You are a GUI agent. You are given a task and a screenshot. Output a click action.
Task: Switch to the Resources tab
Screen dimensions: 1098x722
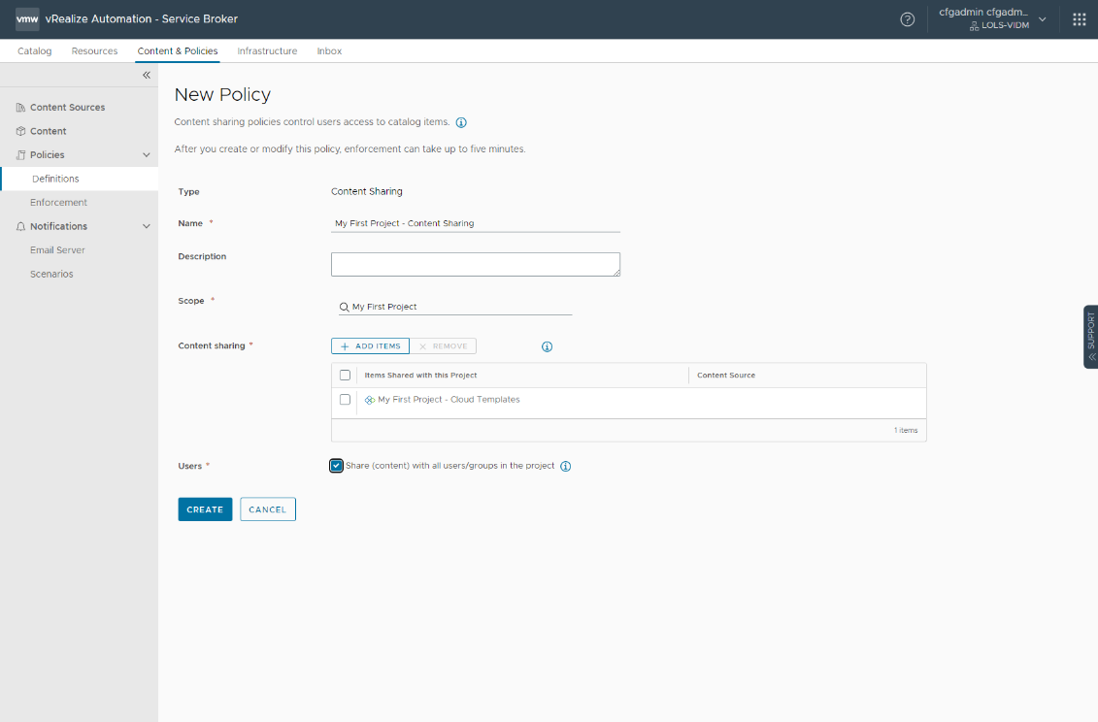coord(94,51)
